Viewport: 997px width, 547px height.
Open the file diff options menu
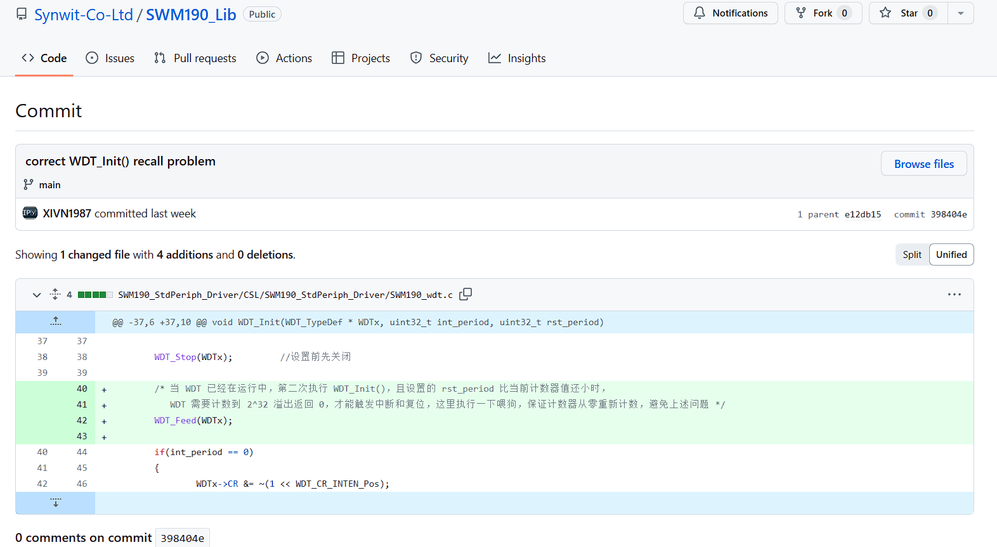tap(955, 295)
